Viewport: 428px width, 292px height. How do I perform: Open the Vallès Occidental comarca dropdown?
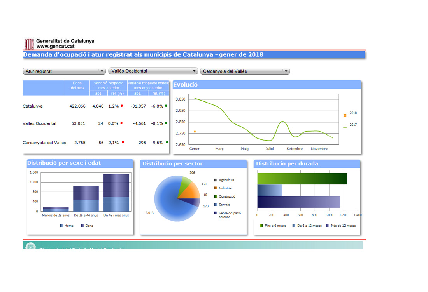153,71
